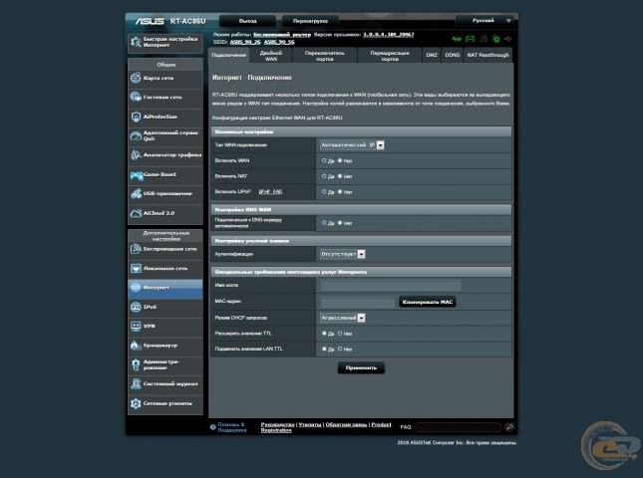Image resolution: width=643 pixels, height=478 pixels.
Task: Switch to the Переадресация портов tab
Action: click(x=390, y=56)
